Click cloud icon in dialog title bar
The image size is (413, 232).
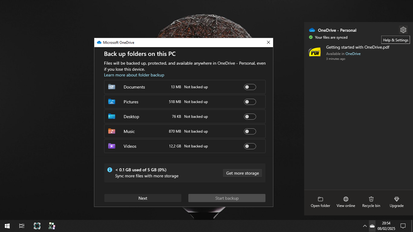click(99, 43)
